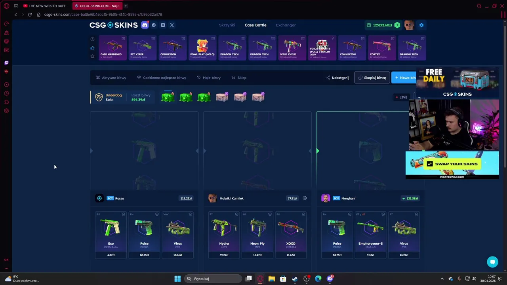Select the Hydra MP9 skin card
The image size is (507, 285).
point(224,235)
